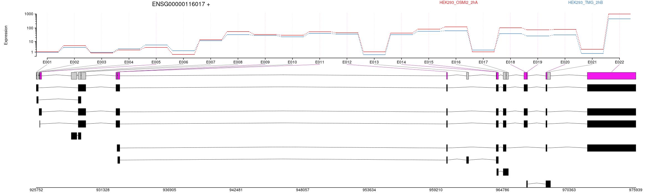Click the E022 exon bin label
This screenshot has width=666, height=194.
619,62
